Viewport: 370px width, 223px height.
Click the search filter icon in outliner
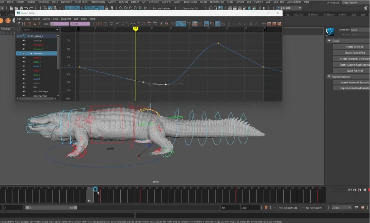coord(19,30)
